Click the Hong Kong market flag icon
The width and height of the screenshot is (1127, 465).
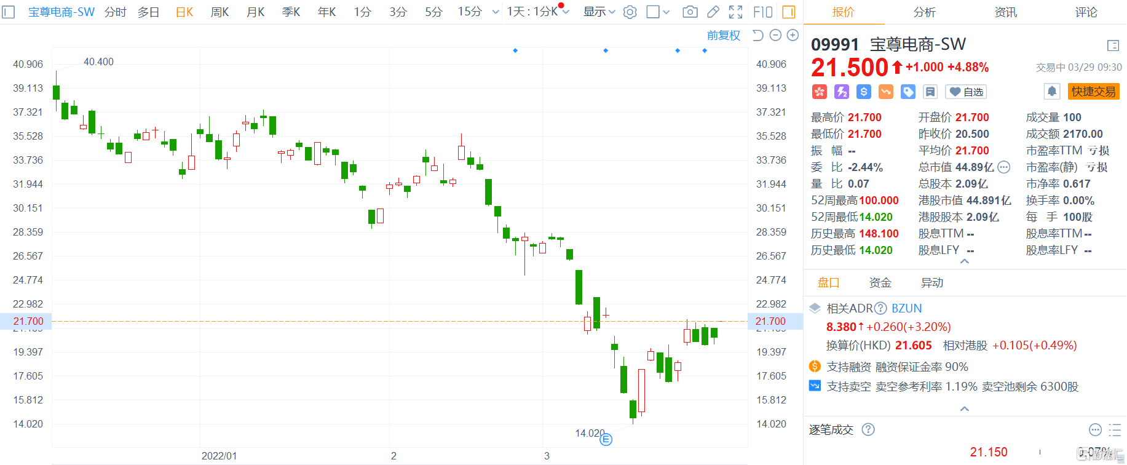coord(819,92)
